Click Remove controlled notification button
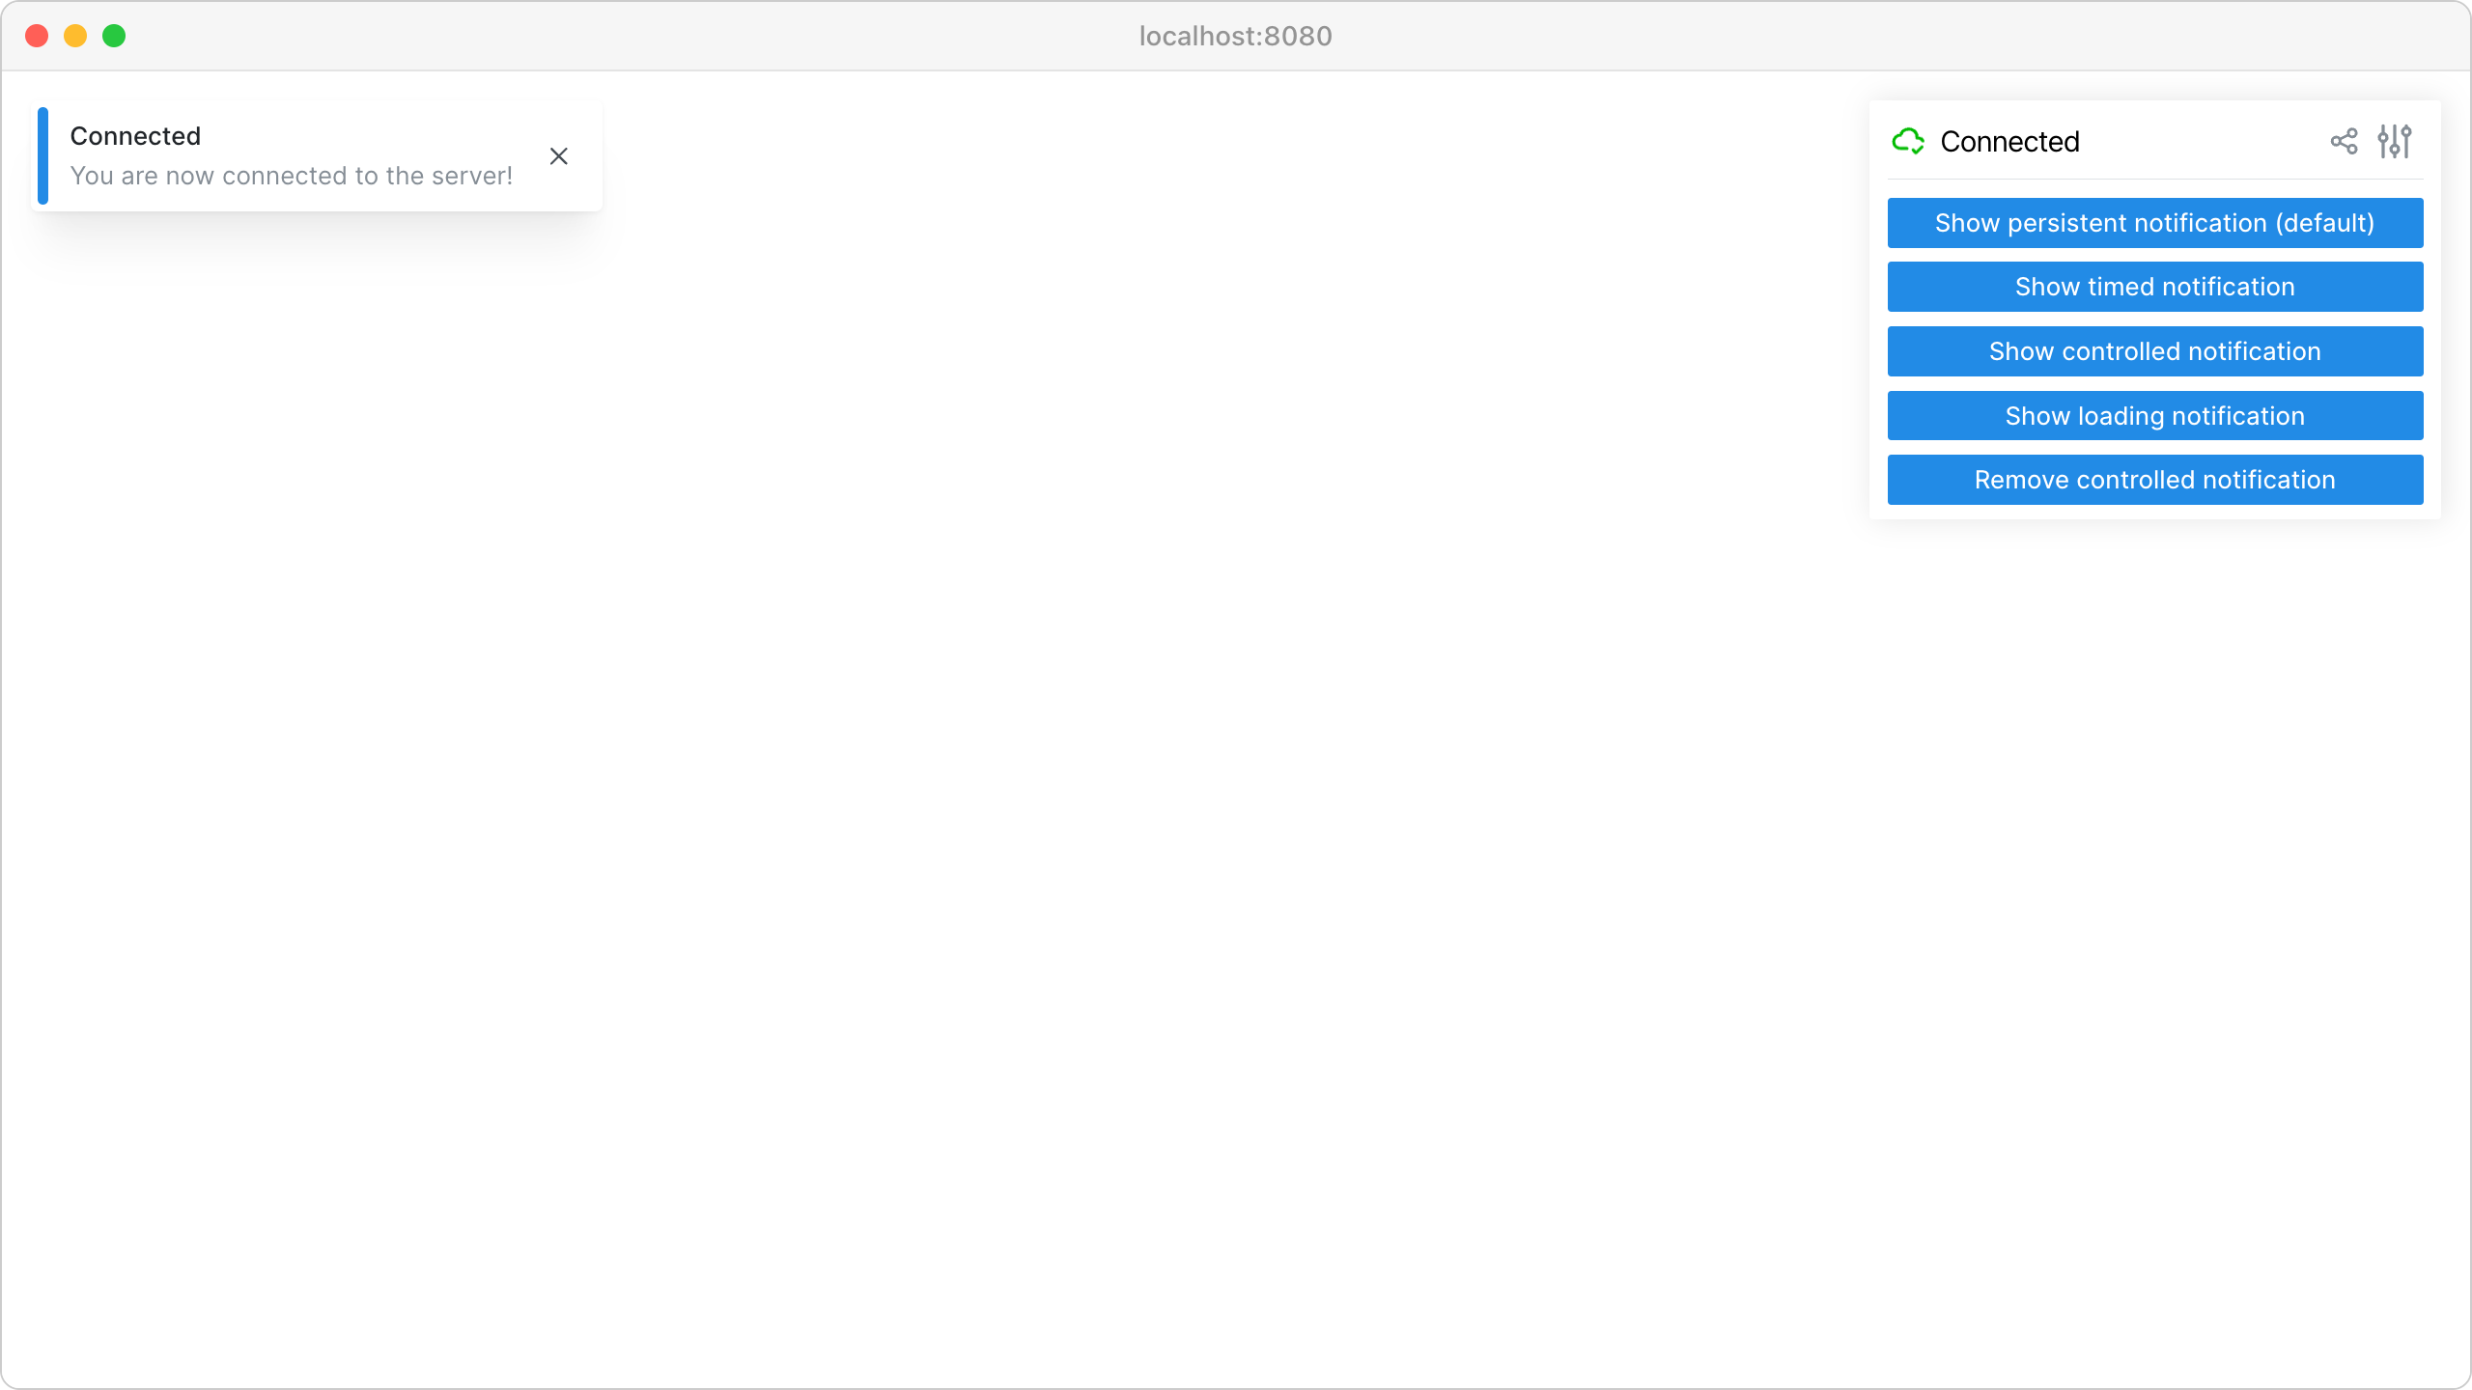 2155,480
